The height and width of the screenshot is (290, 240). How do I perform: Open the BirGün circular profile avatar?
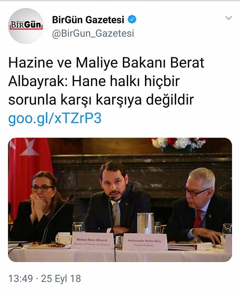[26, 26]
